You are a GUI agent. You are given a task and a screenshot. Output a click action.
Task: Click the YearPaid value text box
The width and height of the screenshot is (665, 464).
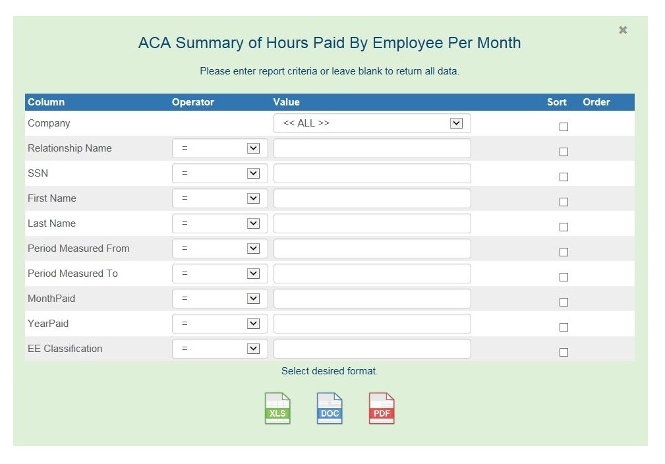372,324
